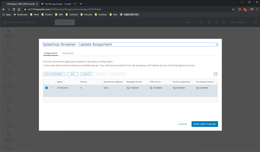Click the Send Configuration column header
Viewport: 260px width, 152px height.
[182, 82]
